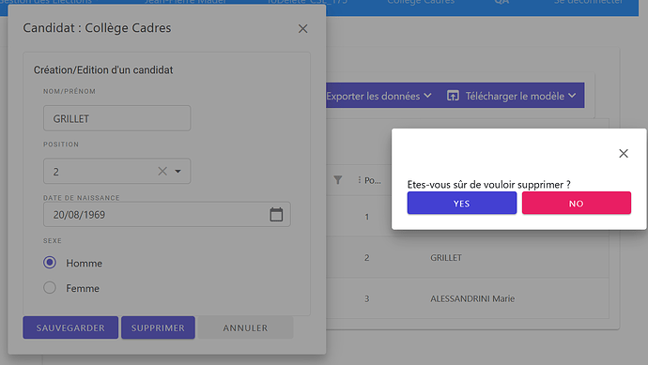Select the Homme radio button
Image resolution: width=648 pixels, height=365 pixels.
tap(50, 263)
